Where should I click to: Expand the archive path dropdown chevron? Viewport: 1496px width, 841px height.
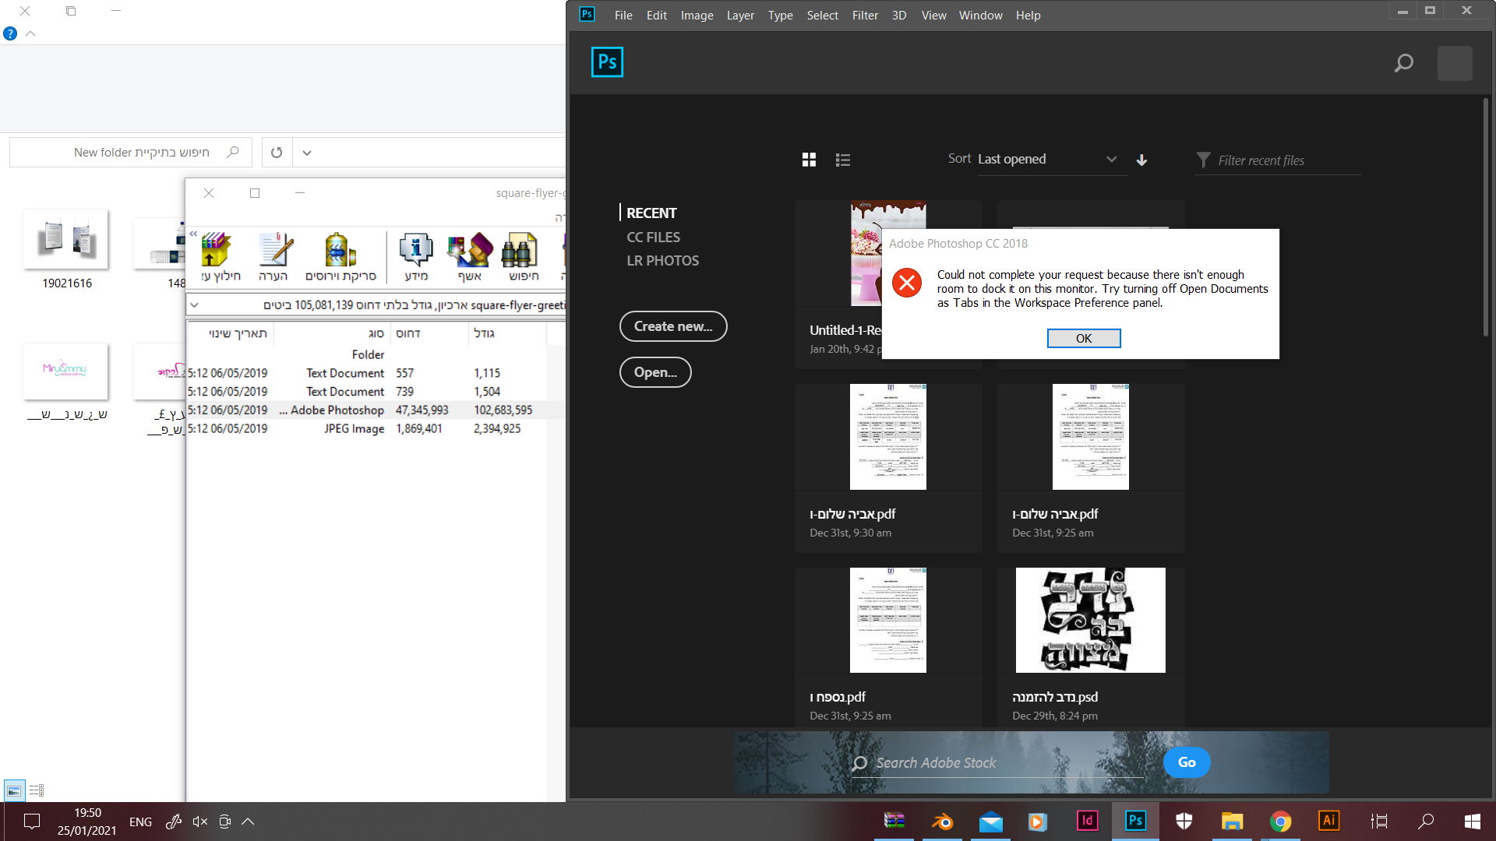tap(195, 305)
